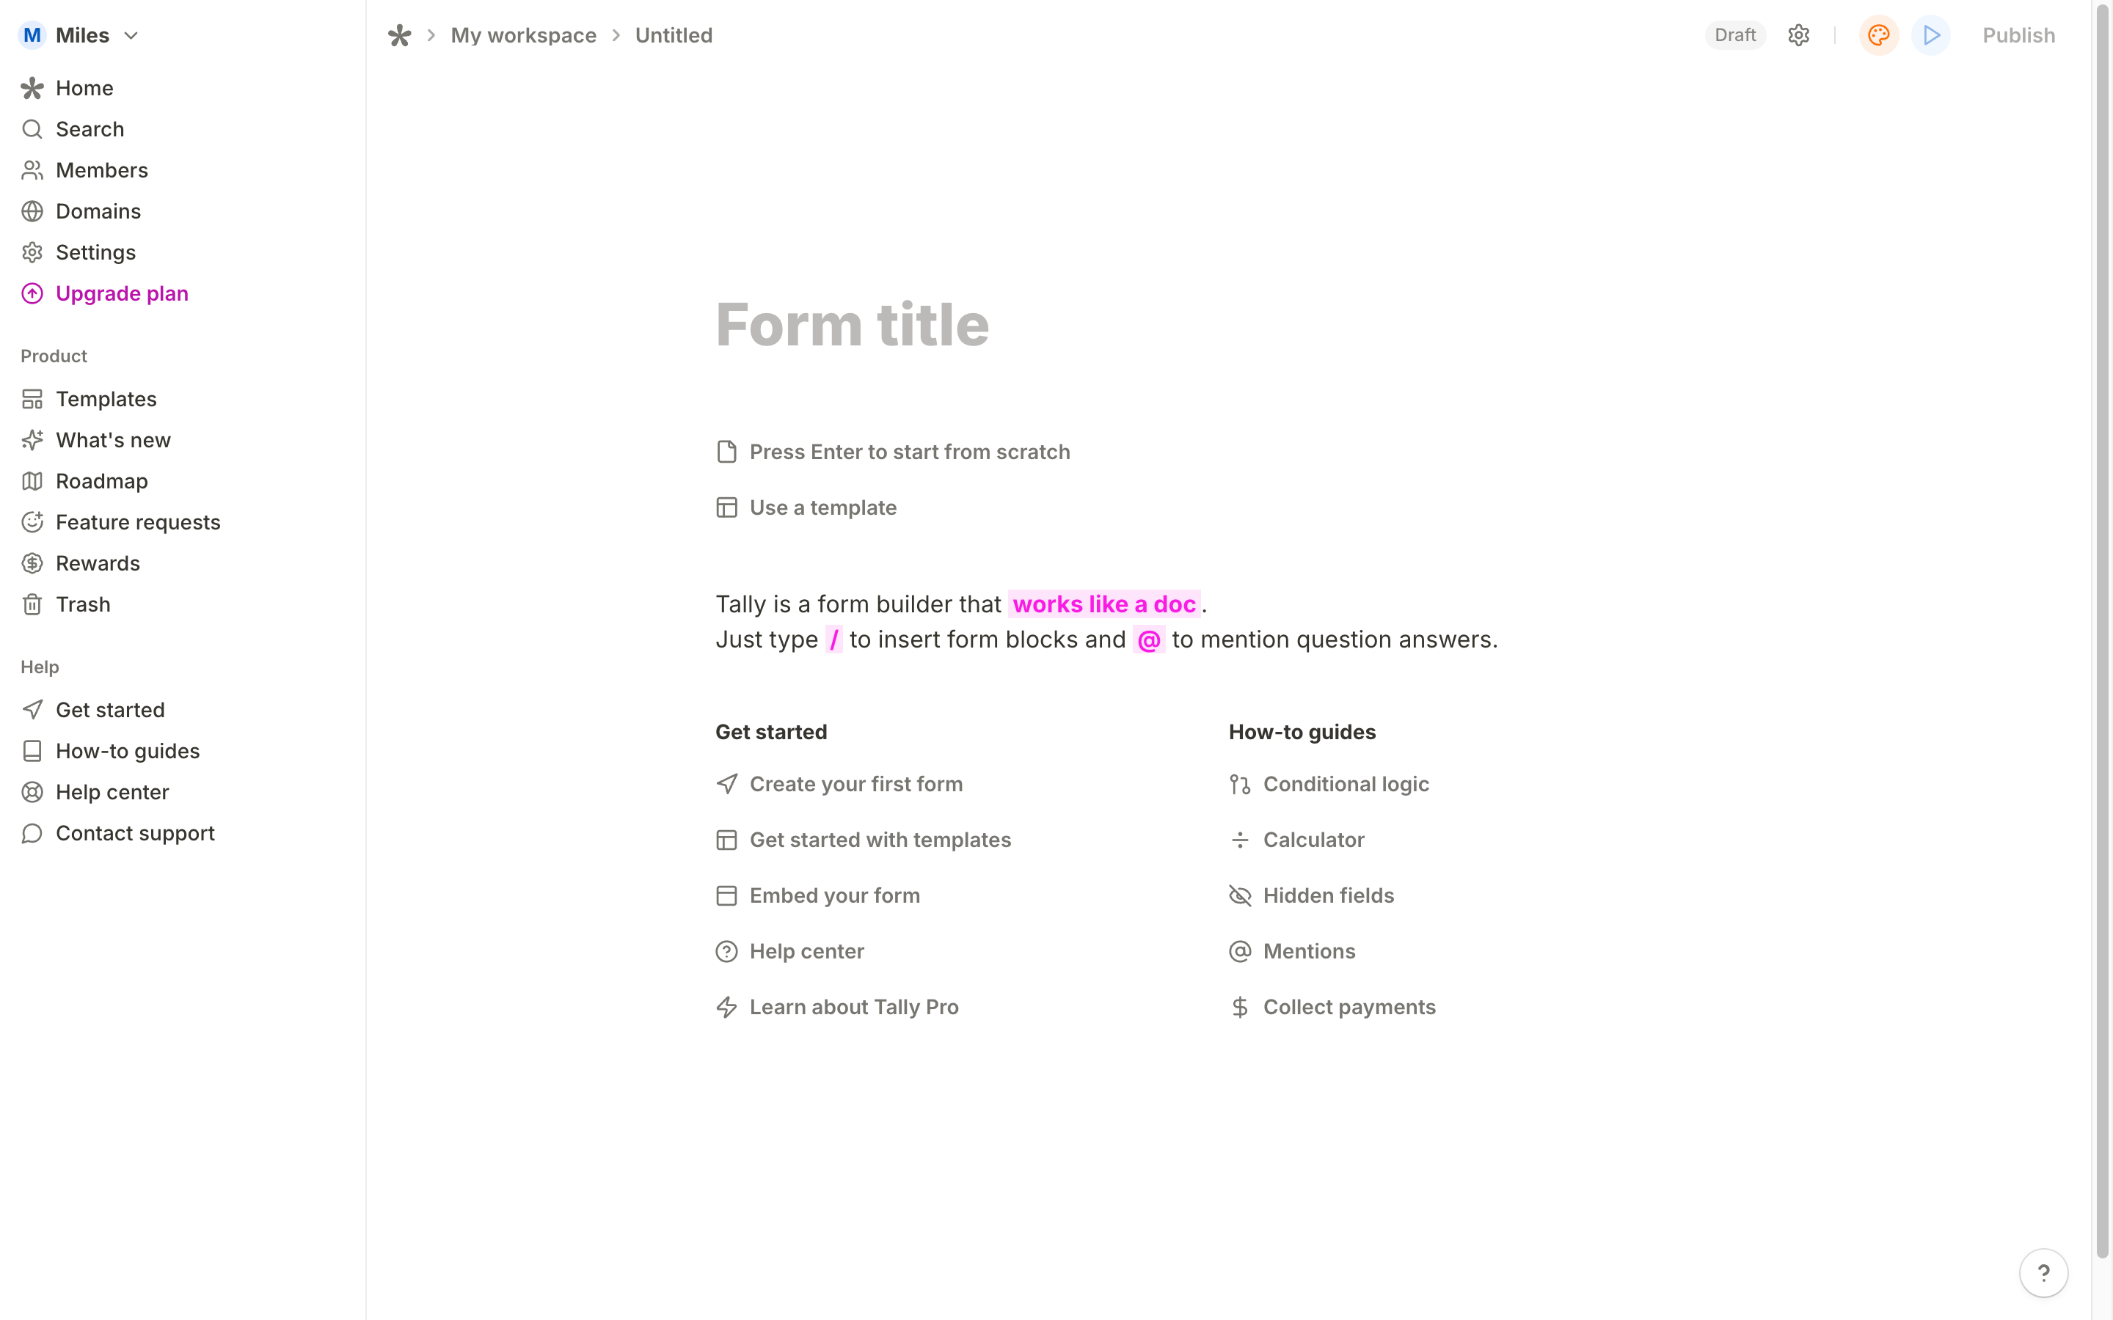The height and width of the screenshot is (1320, 2113).
Task: Open Rewards from the sidebar
Action: coord(97,562)
